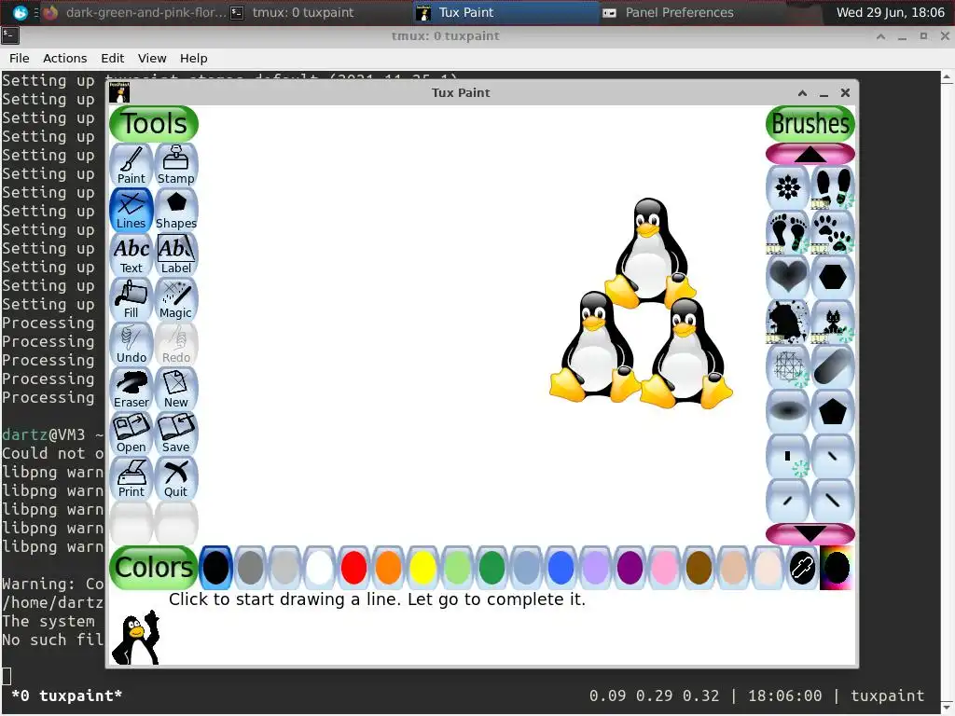This screenshot has height=716, width=955.
Task: Click the Tux penguin helper mascot
Action: point(136,638)
